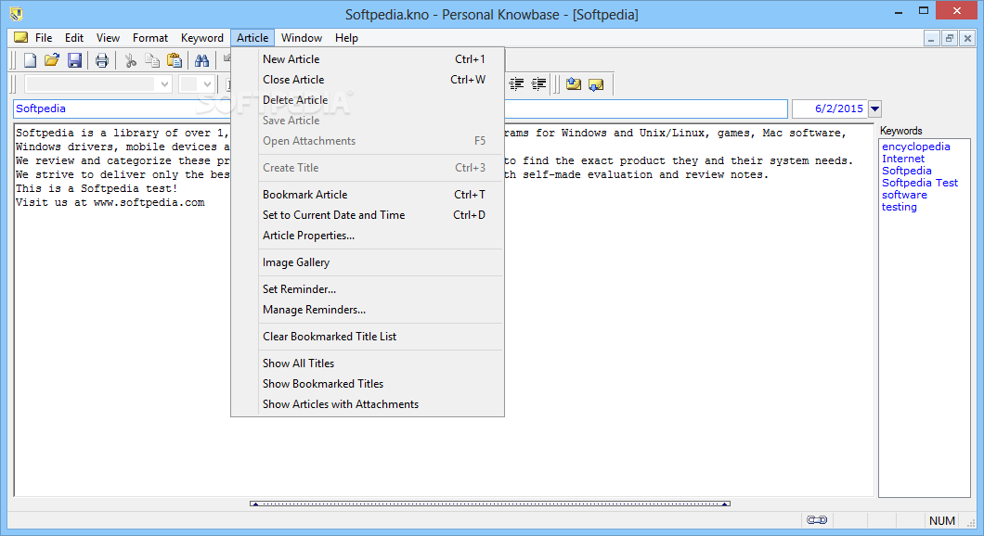This screenshot has height=536, width=984.
Task: Click the www.softpedia.com text in article
Action: coord(149,202)
